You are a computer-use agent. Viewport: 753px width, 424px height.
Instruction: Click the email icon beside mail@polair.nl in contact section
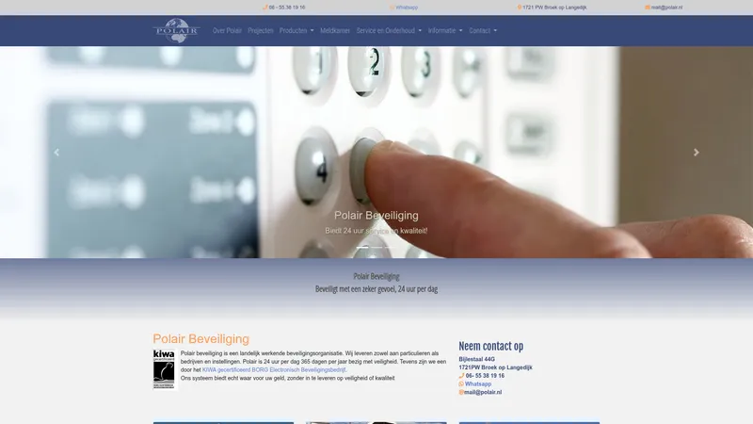461,392
